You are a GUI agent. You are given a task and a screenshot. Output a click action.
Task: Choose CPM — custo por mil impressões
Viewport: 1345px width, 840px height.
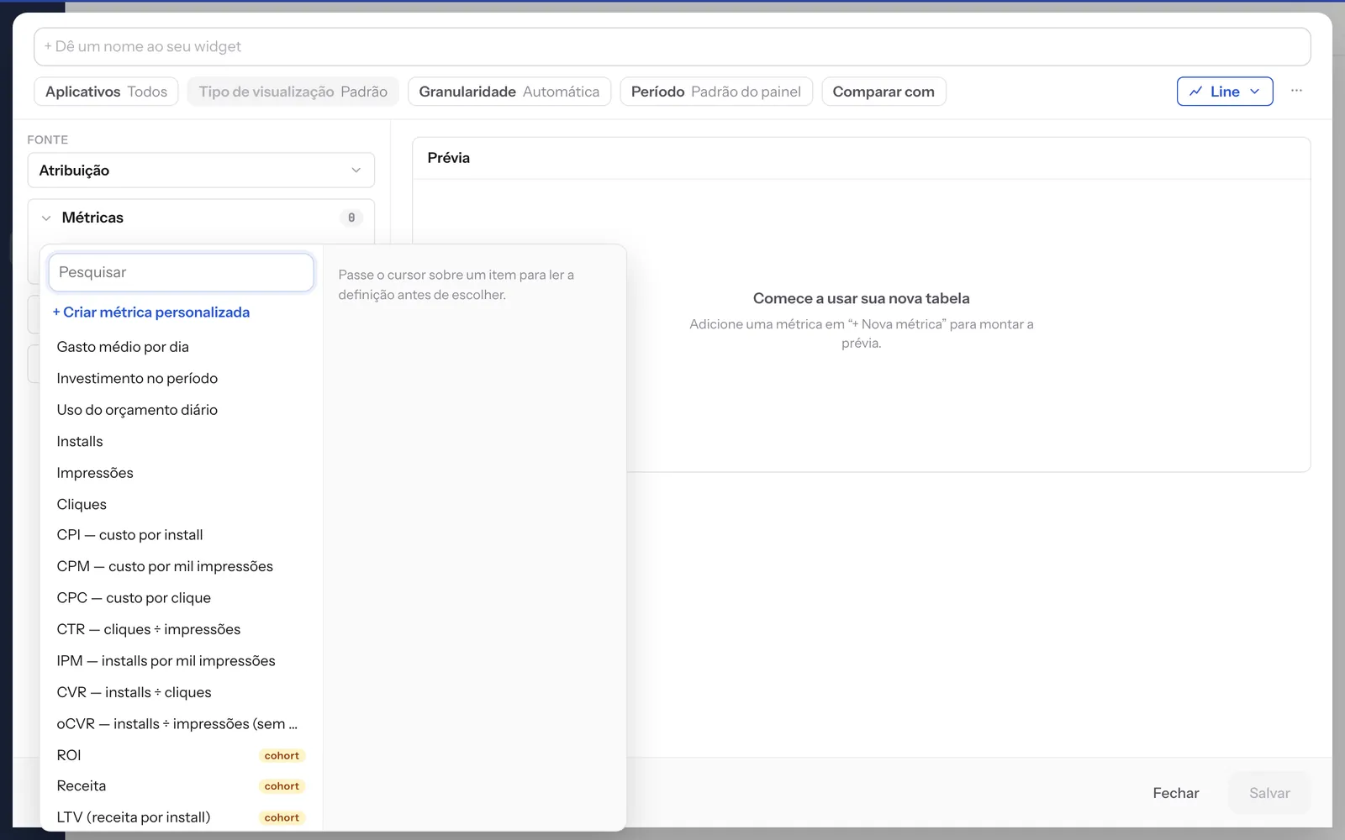coord(181,567)
